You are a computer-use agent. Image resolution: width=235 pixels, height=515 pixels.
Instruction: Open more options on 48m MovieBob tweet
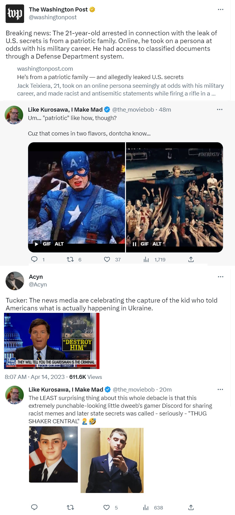[x=220, y=109]
